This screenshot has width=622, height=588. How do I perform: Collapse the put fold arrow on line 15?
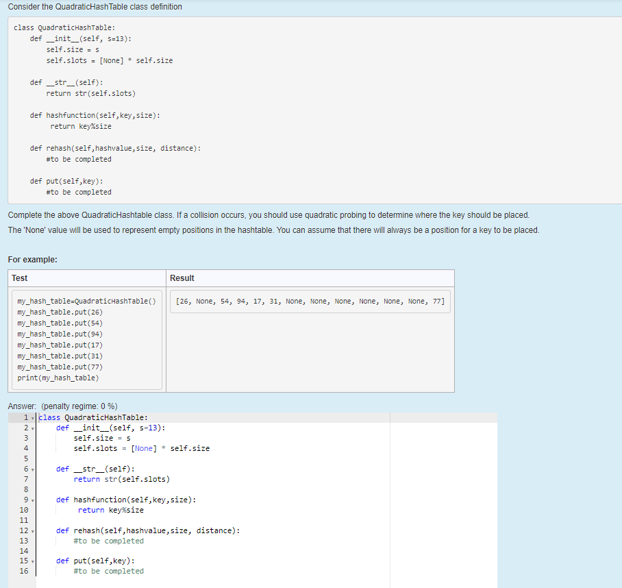[32, 561]
